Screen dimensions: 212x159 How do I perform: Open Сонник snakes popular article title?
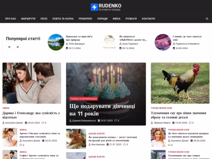[187, 38]
